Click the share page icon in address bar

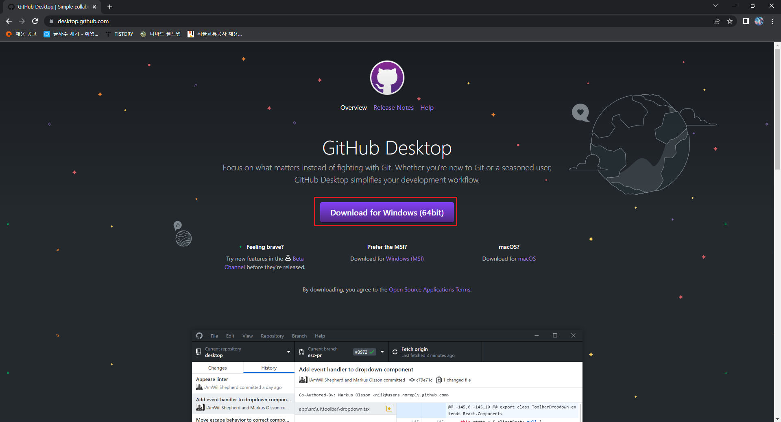pyautogui.click(x=717, y=21)
